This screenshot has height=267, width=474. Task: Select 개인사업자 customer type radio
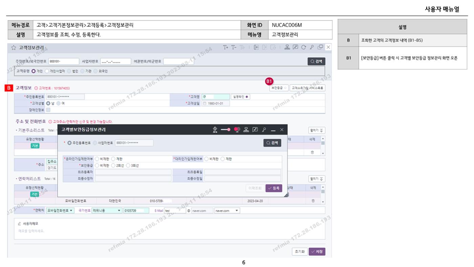[x=47, y=71]
